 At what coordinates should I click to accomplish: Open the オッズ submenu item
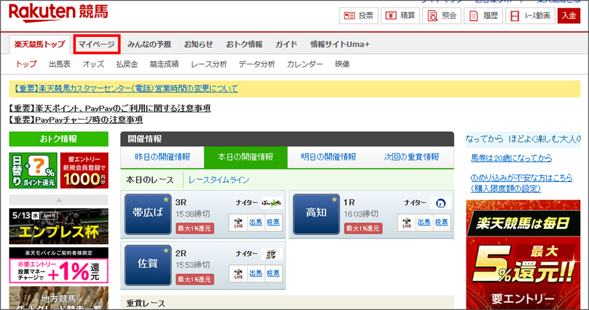pos(93,64)
